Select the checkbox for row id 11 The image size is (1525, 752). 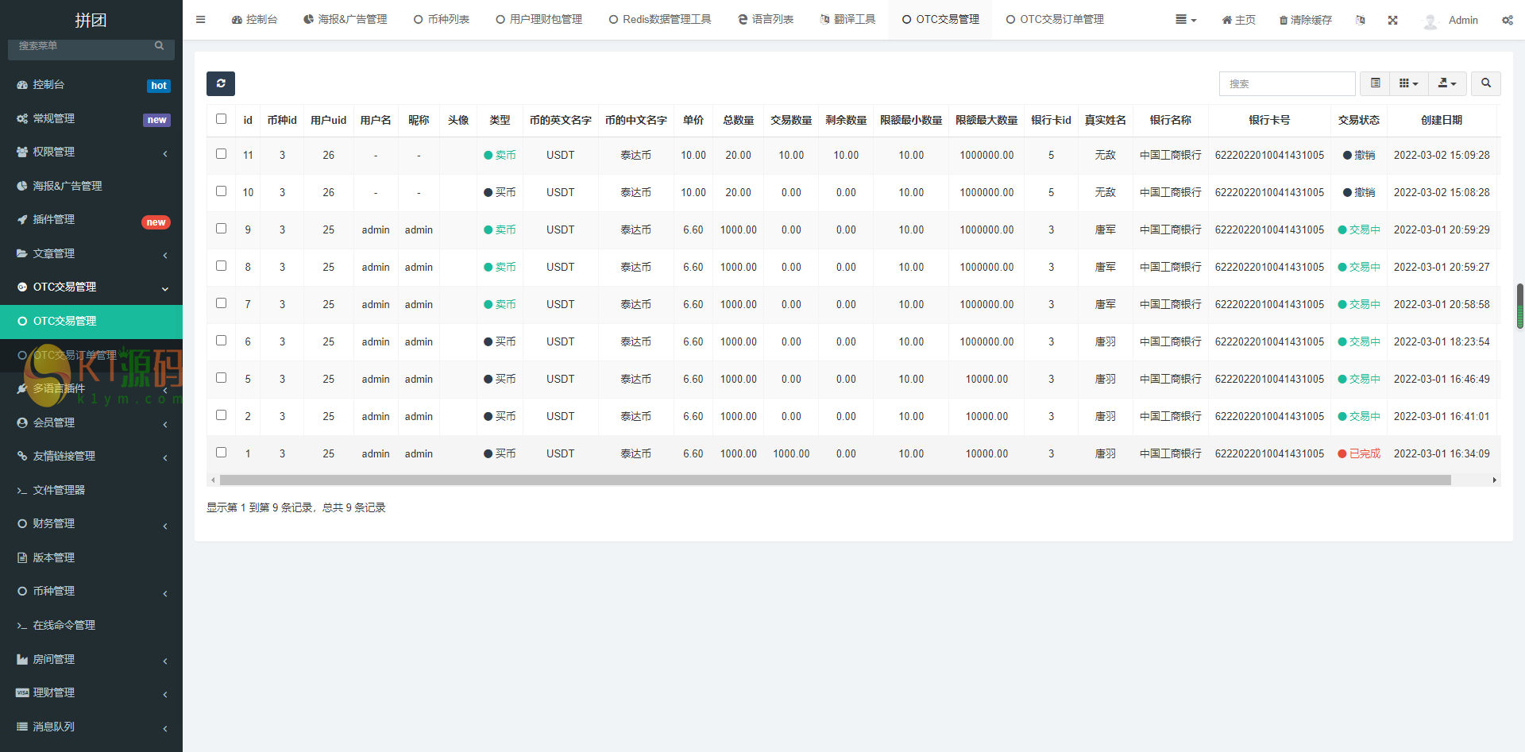222,154
